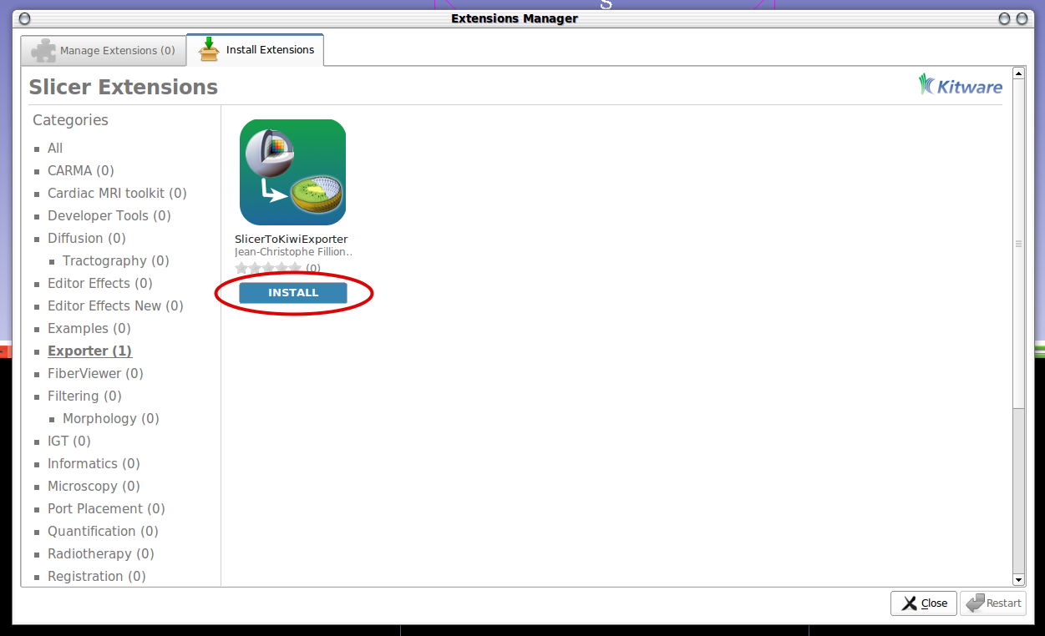Open the CARMA category

coord(80,170)
